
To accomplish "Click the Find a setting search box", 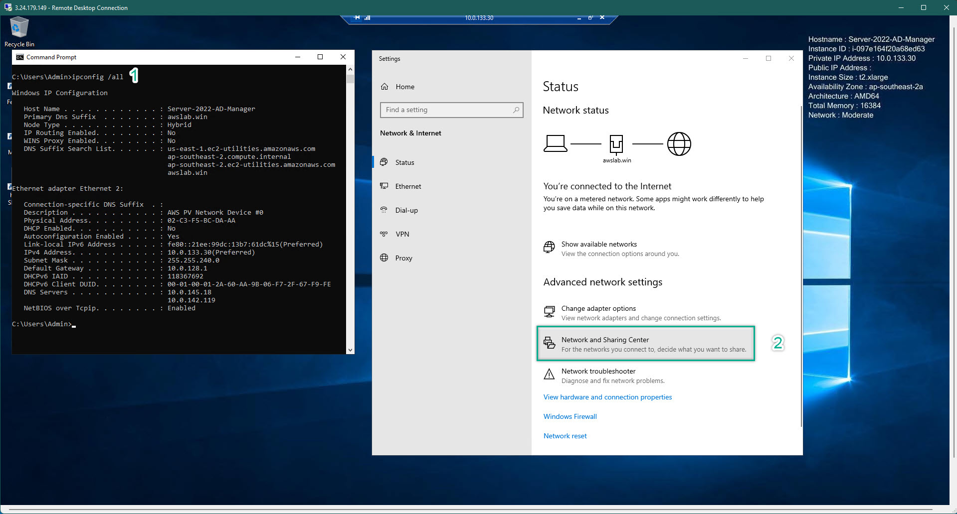I will pos(451,110).
